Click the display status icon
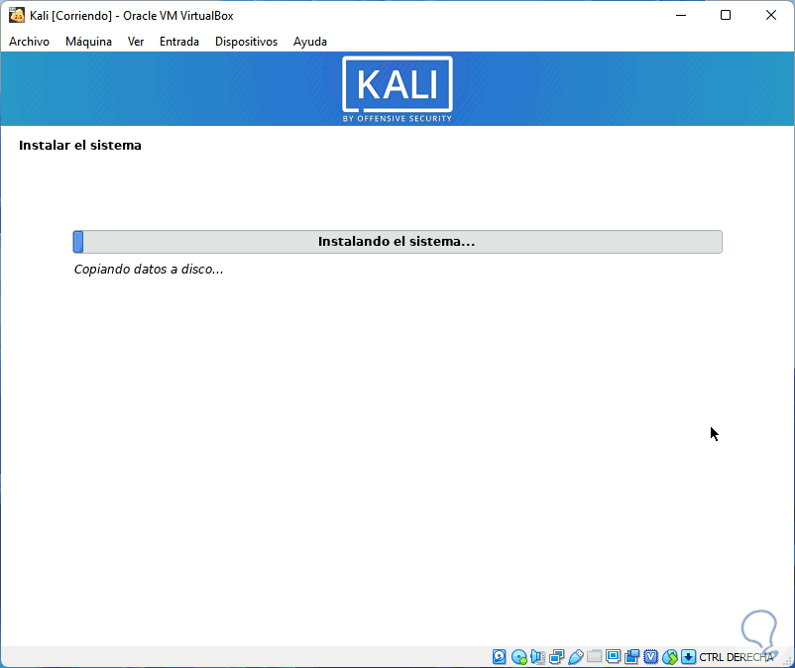795x668 pixels. [613, 657]
